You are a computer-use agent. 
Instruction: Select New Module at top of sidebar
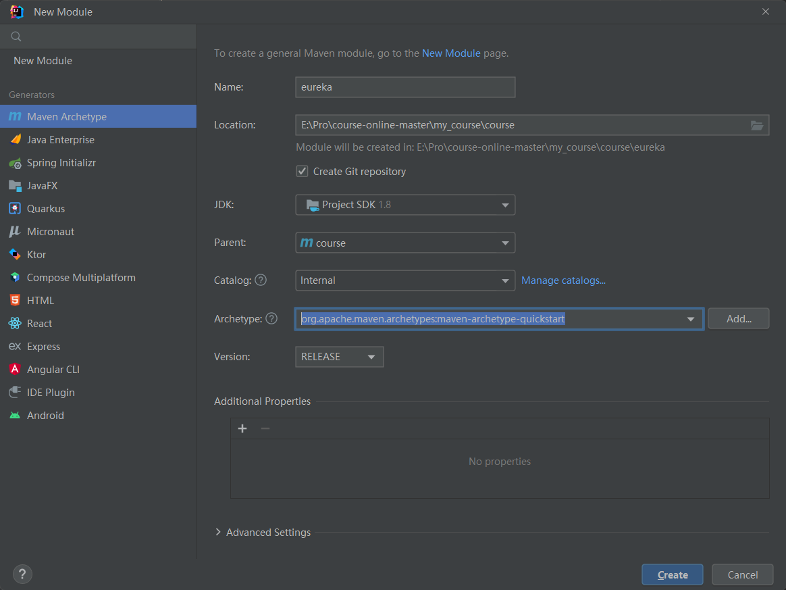pyautogui.click(x=43, y=61)
